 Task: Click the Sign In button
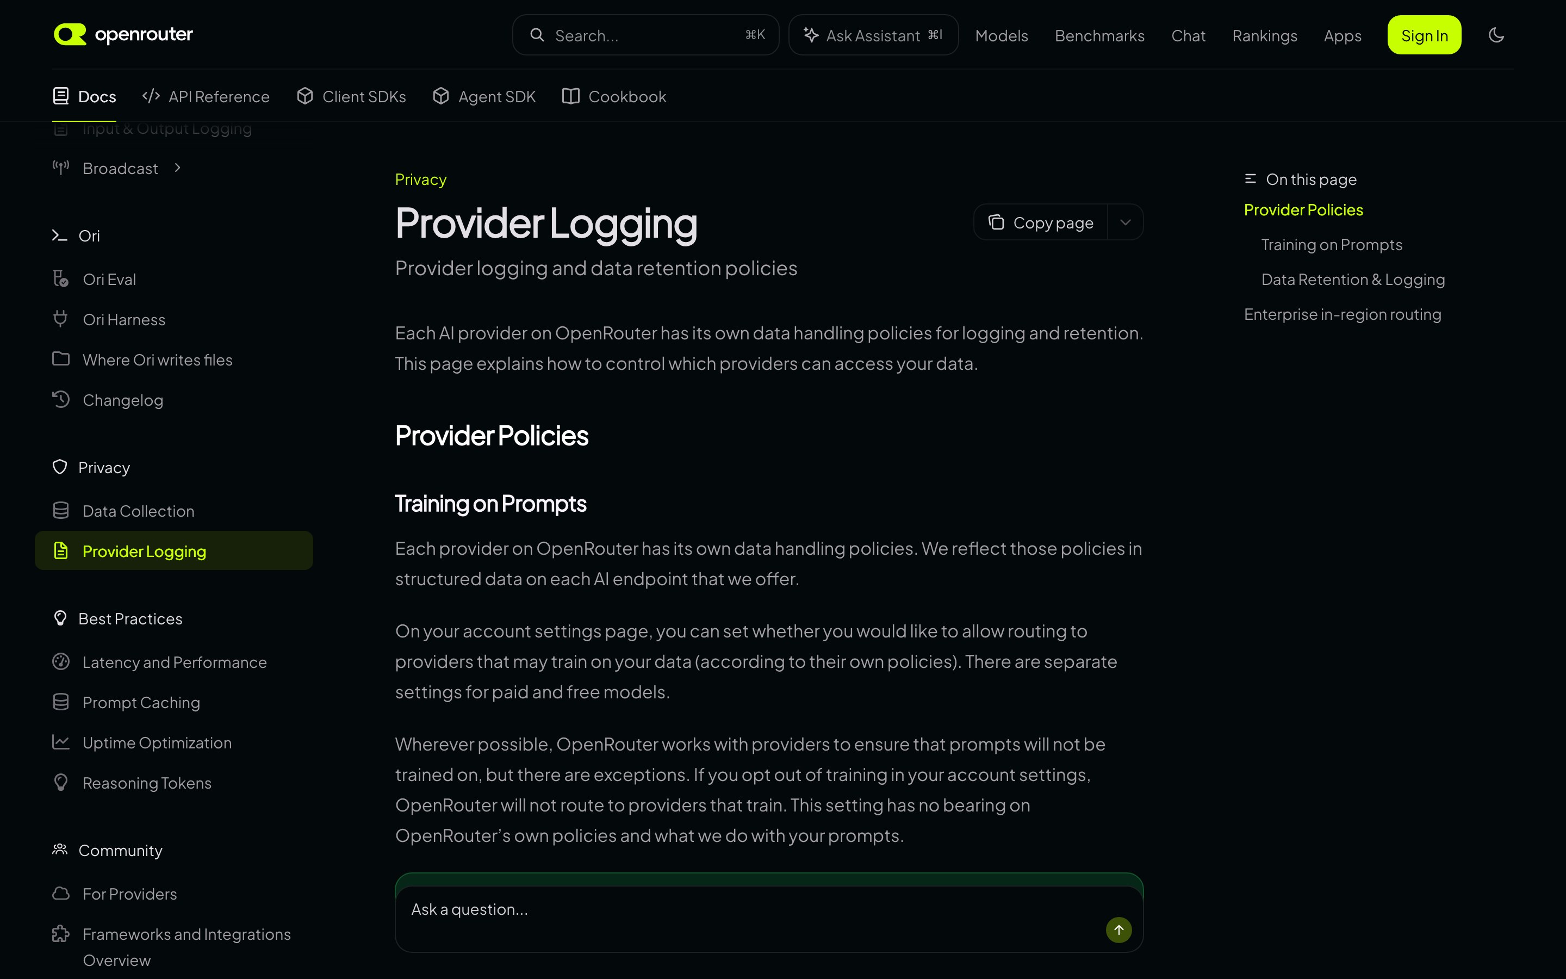point(1424,35)
